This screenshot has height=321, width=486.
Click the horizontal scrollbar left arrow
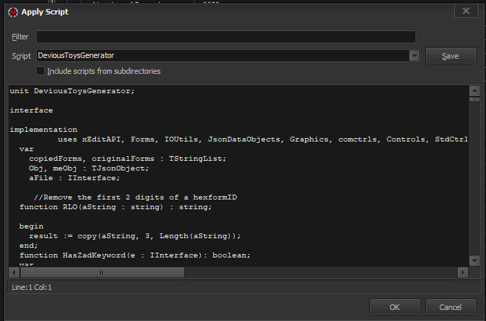[14, 273]
